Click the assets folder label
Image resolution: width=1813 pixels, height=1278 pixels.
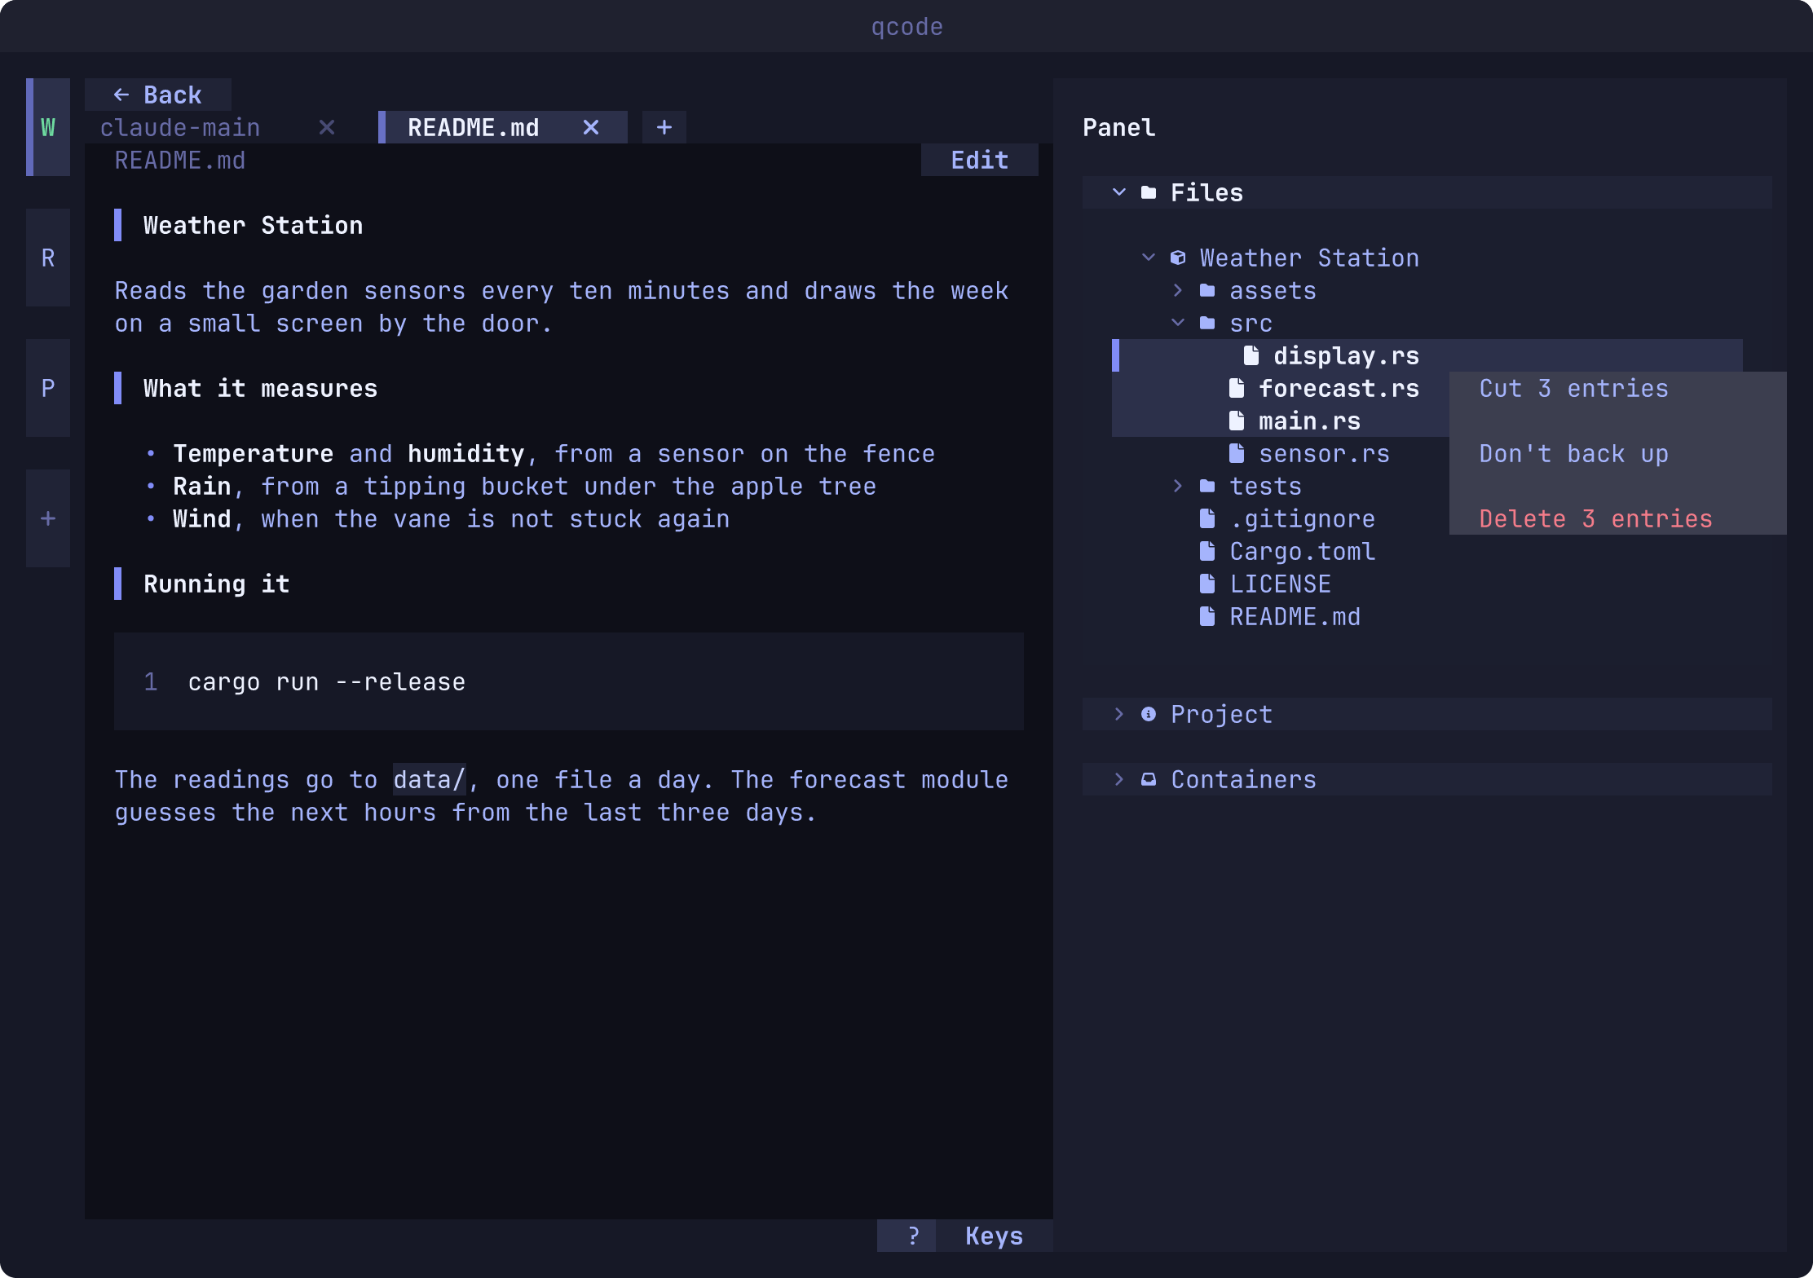1273,290
